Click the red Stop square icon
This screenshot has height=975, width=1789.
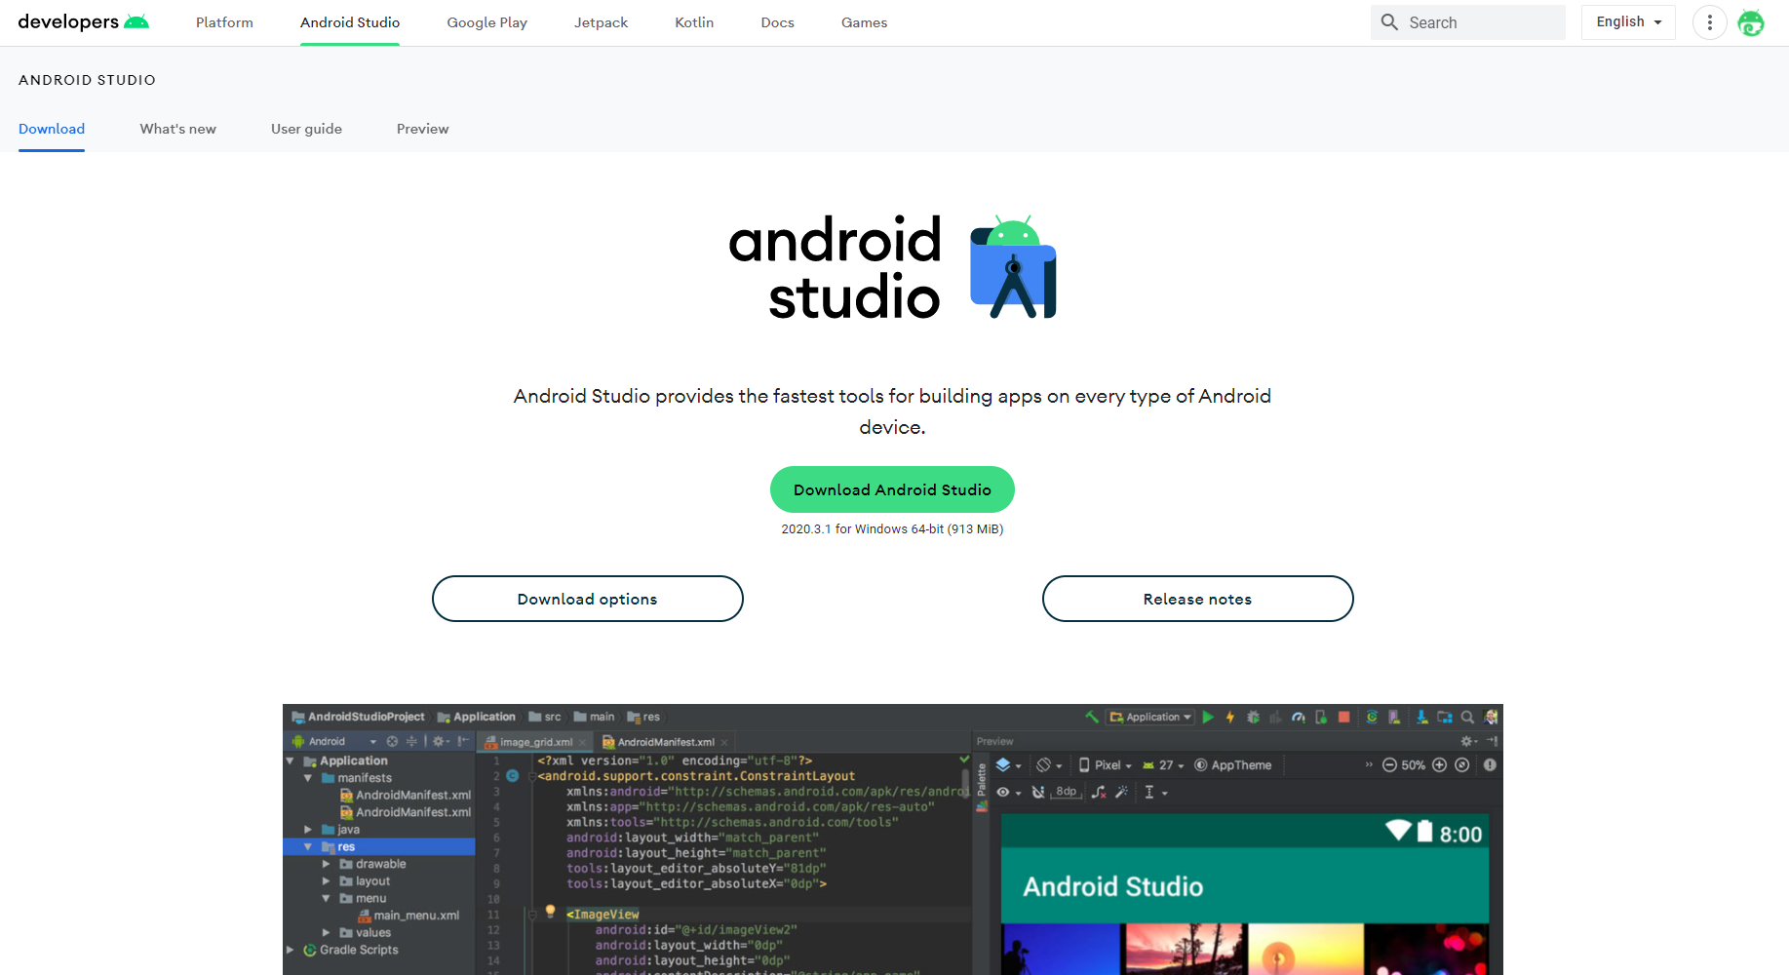pos(1343,718)
